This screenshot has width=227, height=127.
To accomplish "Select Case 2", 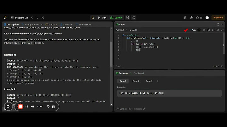I will [136, 81].
